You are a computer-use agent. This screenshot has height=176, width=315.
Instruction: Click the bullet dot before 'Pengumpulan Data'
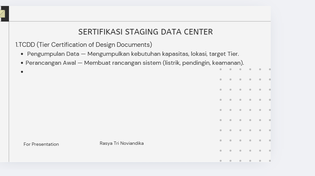(22, 54)
